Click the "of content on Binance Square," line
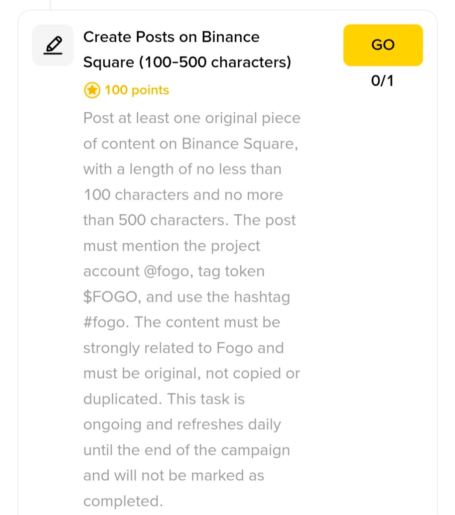Viewport: 455px width, 515px height. pos(191,144)
